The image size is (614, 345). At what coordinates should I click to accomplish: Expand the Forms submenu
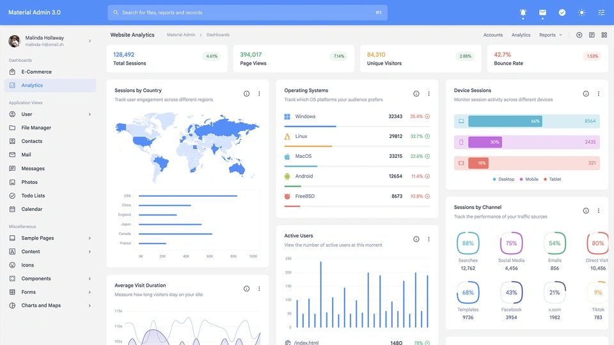click(x=50, y=292)
